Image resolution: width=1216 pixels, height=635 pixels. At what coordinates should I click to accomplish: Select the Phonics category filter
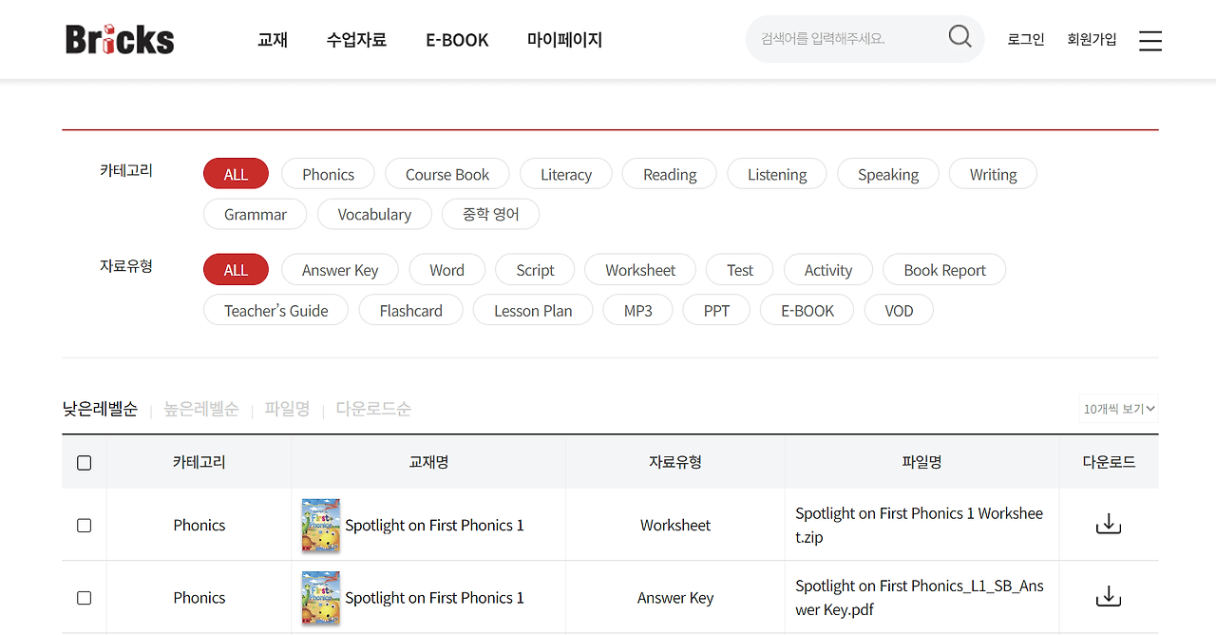pos(327,174)
